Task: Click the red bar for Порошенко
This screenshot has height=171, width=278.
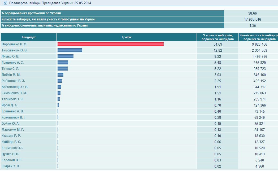Action: [110, 44]
